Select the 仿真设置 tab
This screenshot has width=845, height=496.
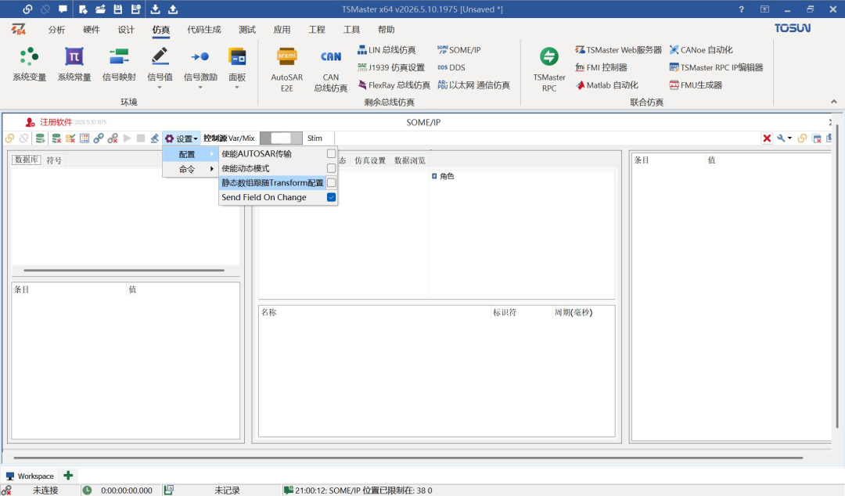point(370,160)
